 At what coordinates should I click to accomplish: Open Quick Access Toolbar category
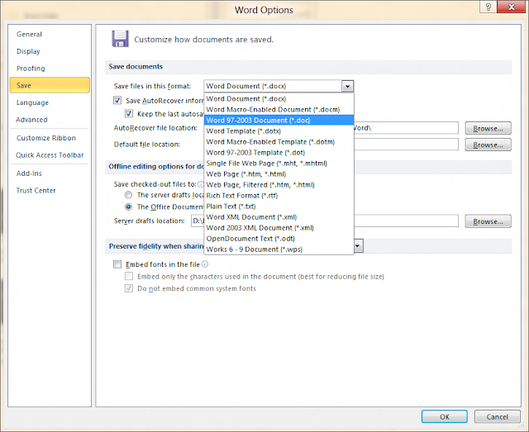pos(50,155)
